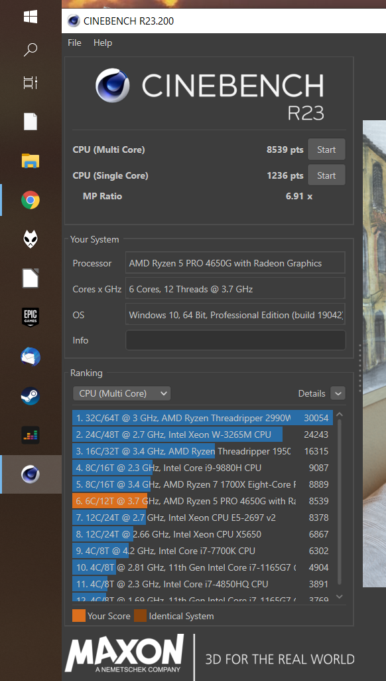Screen dimensions: 386x681
Task: Select the Threadripper 1950 ranking row
Action: [x=203, y=451]
